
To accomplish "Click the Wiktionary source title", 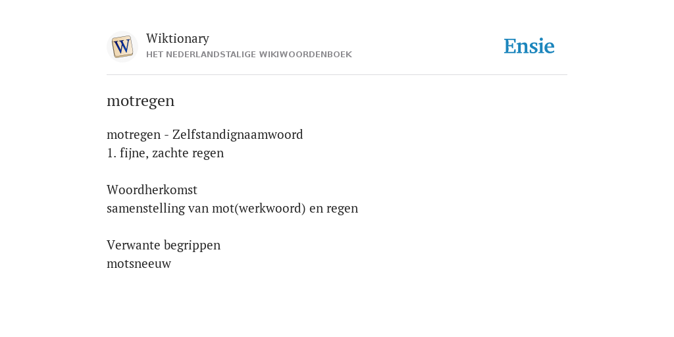I will coord(178,39).
